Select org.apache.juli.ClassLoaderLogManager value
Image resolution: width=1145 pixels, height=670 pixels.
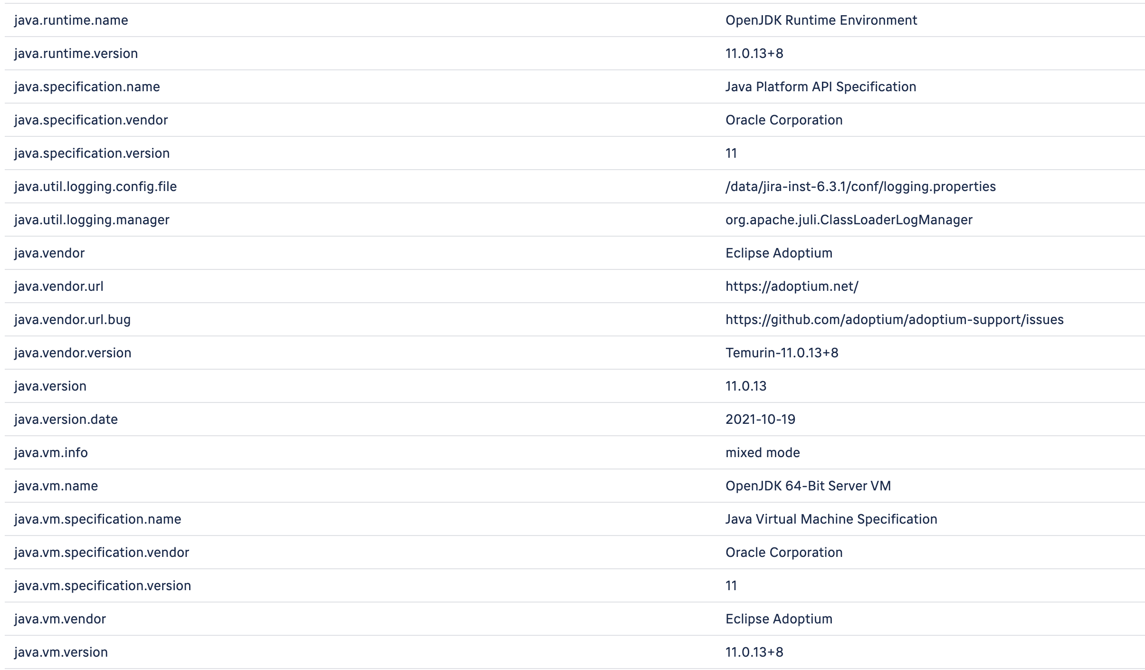849,220
